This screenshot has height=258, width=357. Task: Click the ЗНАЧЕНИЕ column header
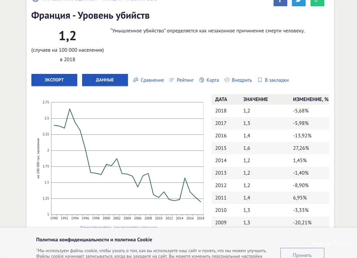[256, 99]
